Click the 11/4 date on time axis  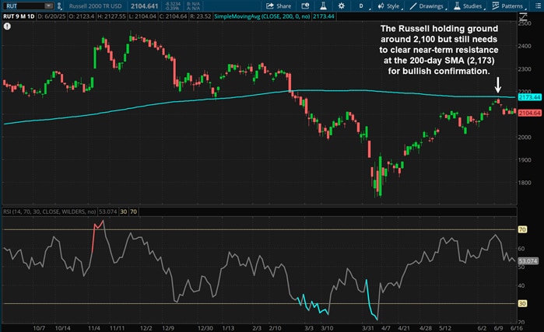93,328
